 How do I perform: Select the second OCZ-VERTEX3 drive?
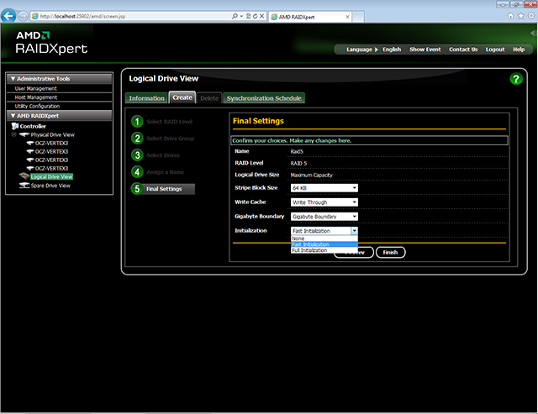click(51, 151)
